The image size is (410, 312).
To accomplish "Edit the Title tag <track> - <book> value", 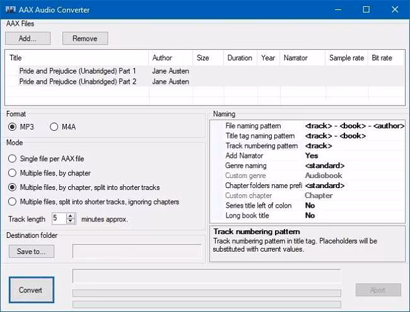I will [336, 136].
